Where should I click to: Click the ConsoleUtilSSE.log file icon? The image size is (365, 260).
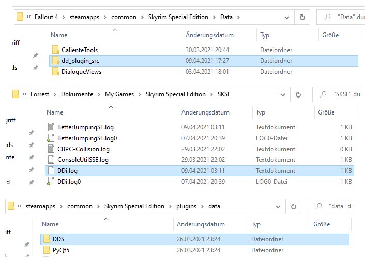pyautogui.click(x=51, y=160)
